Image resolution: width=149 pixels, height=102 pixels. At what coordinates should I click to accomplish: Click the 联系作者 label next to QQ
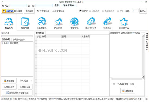click(18, 11)
